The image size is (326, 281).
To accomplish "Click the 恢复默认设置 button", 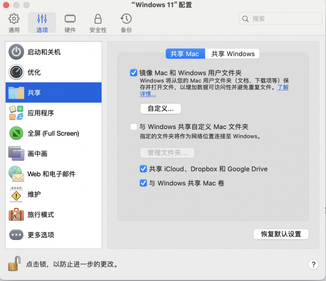I will [281, 234].
